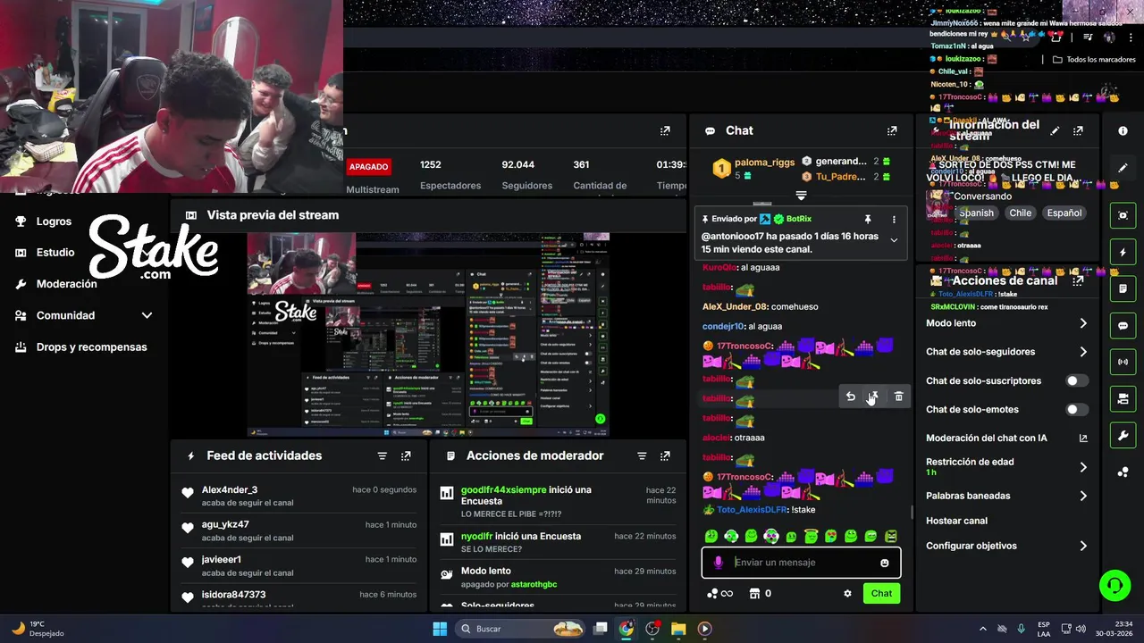This screenshot has width=1144, height=643.
Task: Toggle the moderator actions note sidebar icon
Action: pyautogui.click(x=1123, y=288)
